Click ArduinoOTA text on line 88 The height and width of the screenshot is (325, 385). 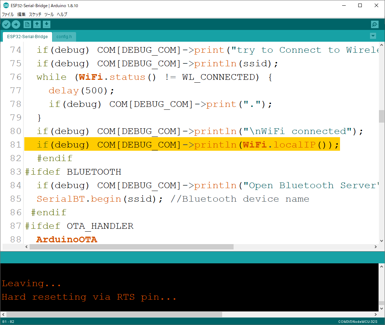click(x=67, y=239)
